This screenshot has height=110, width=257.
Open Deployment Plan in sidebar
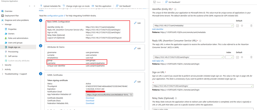pyautogui.click(x=12, y=16)
